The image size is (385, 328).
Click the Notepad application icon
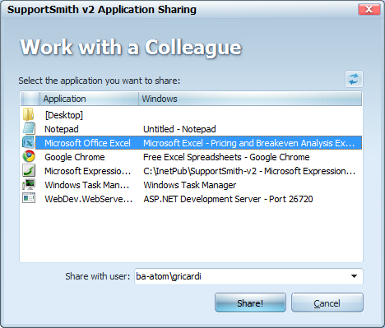pos(29,128)
